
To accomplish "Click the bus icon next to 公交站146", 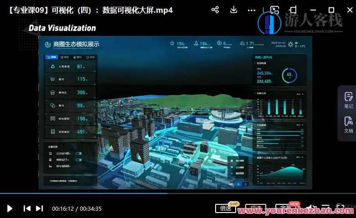I will [x=51, y=153].
